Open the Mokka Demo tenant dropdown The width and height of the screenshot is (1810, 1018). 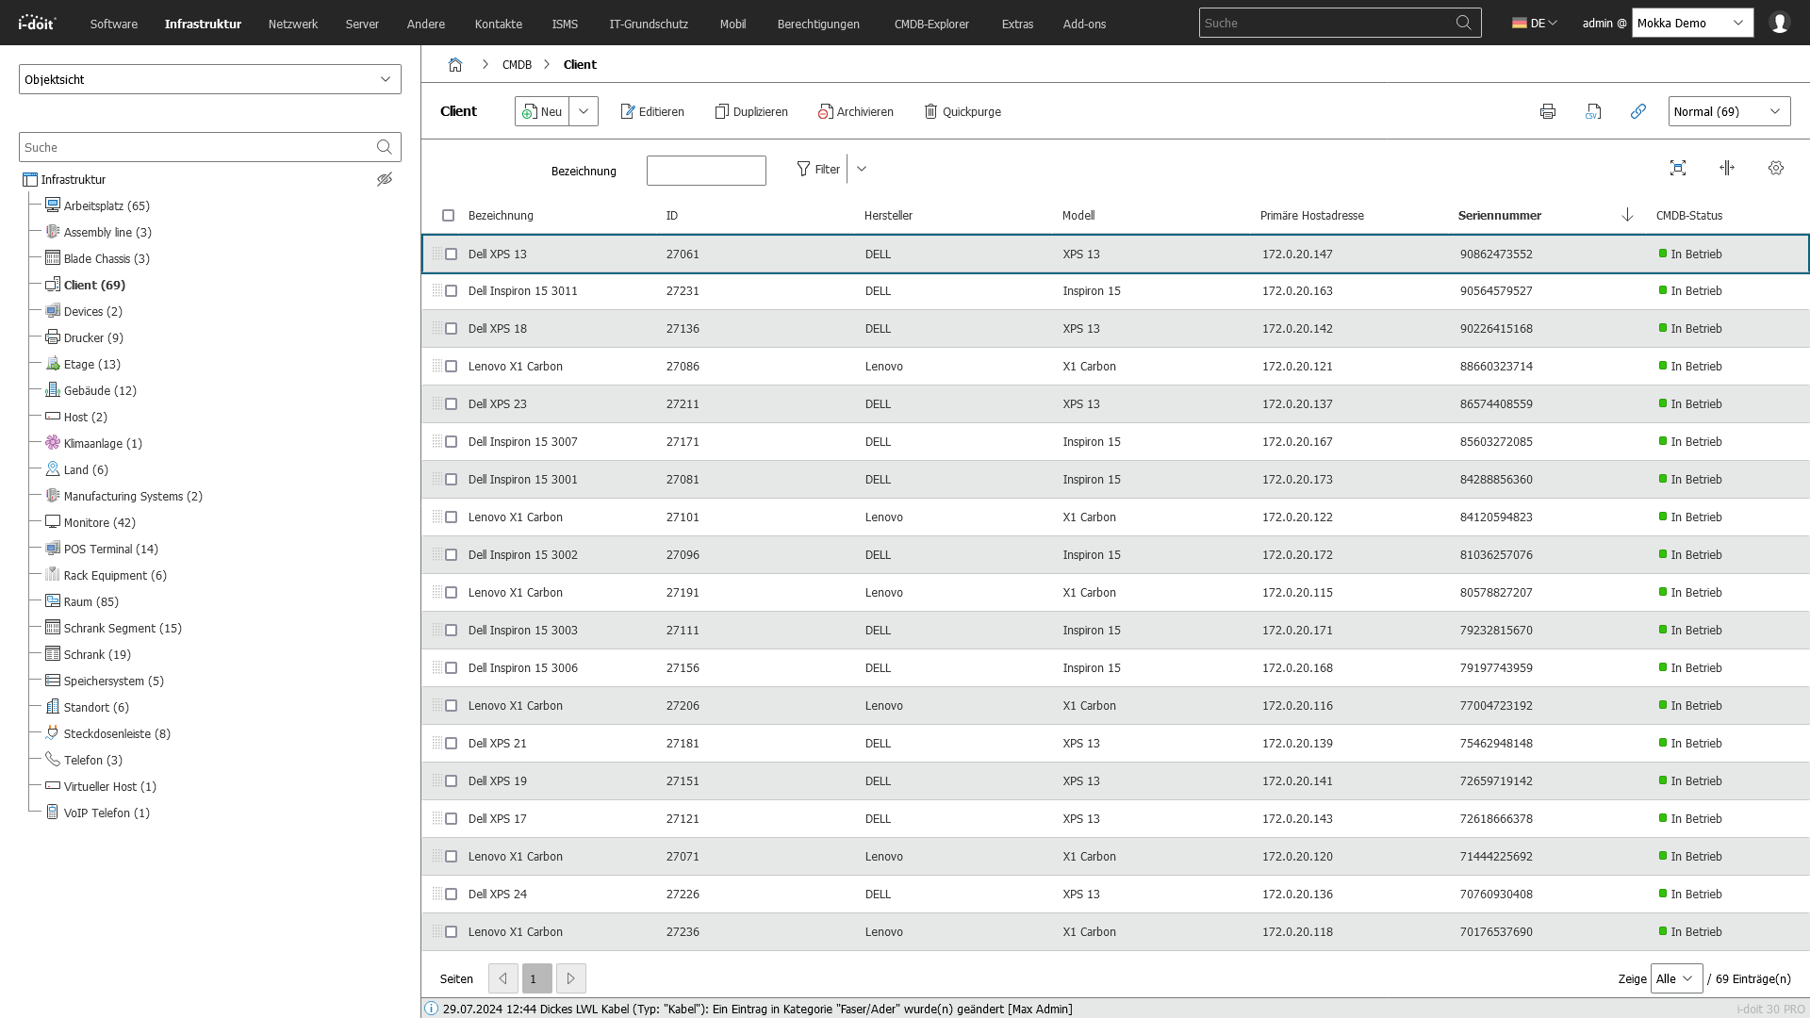[1693, 23]
